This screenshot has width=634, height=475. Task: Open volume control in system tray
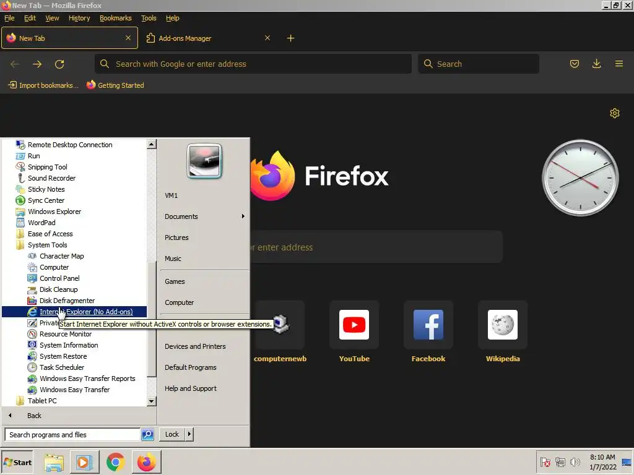click(x=575, y=461)
